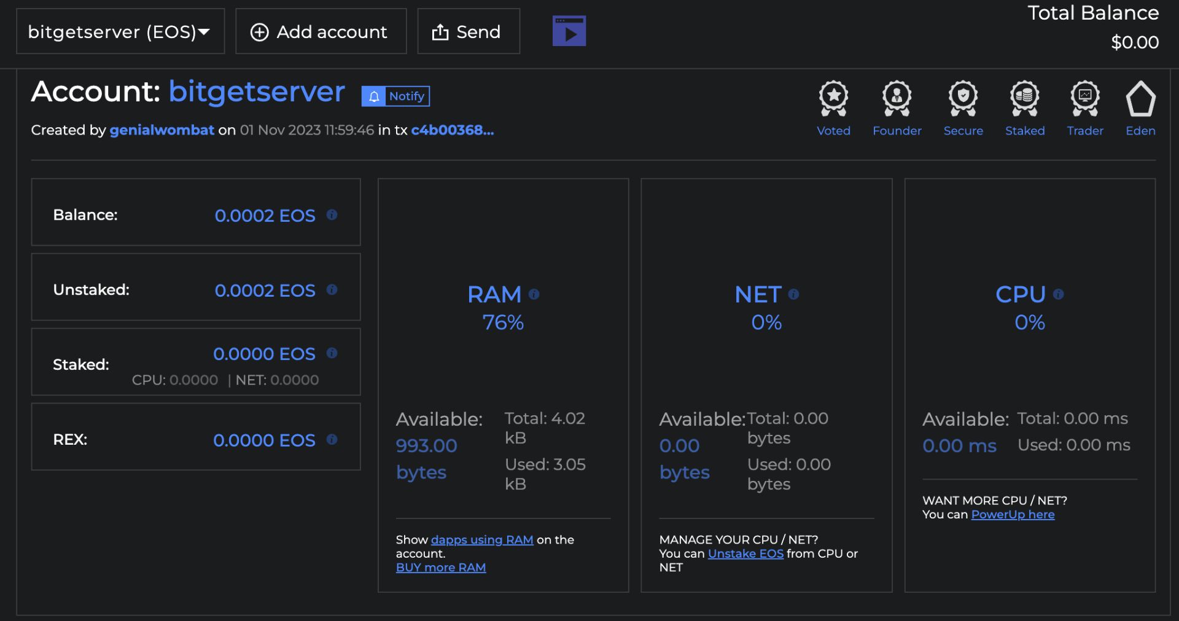Click the NET 0% usage text

click(766, 322)
